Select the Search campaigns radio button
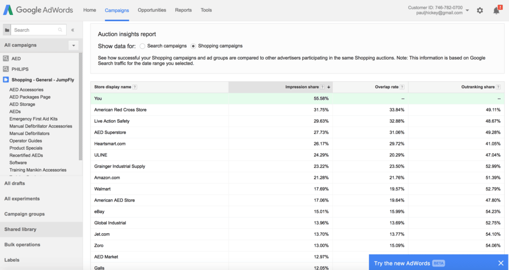 tap(143, 46)
